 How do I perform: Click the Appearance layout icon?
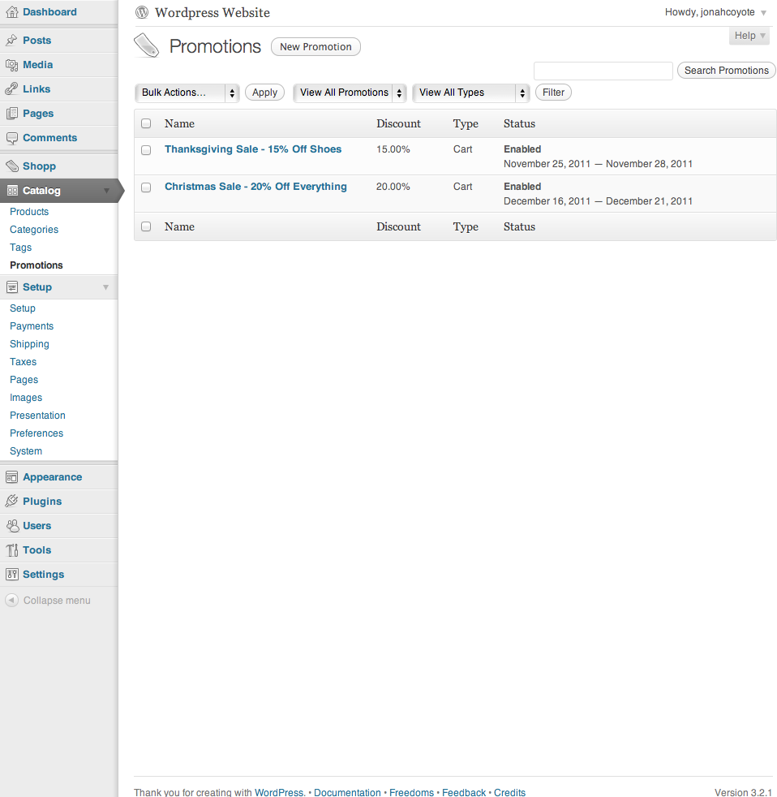point(11,476)
